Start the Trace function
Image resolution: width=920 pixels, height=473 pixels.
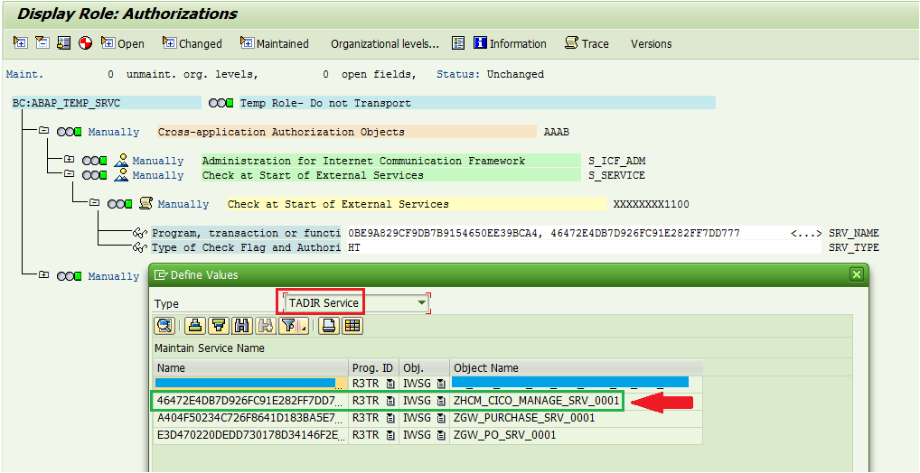(x=587, y=43)
